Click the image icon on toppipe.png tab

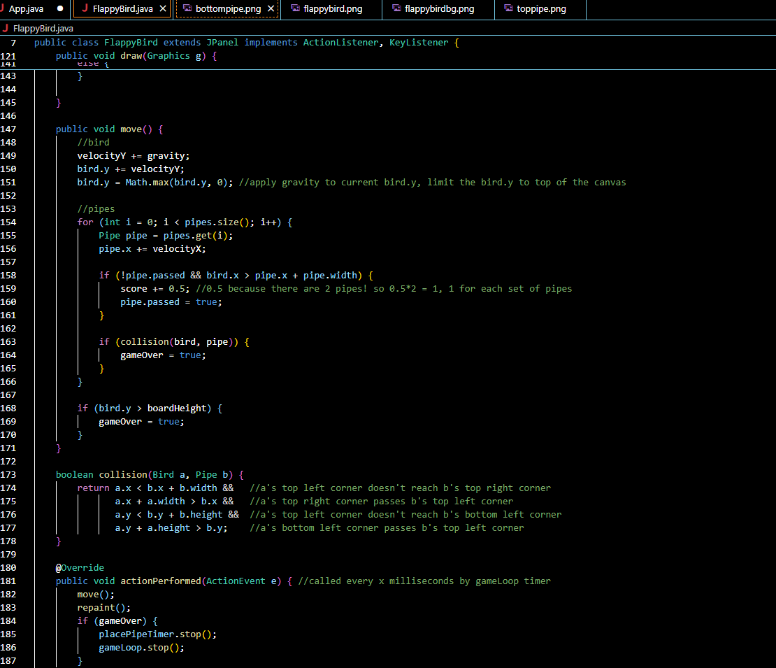click(x=508, y=9)
